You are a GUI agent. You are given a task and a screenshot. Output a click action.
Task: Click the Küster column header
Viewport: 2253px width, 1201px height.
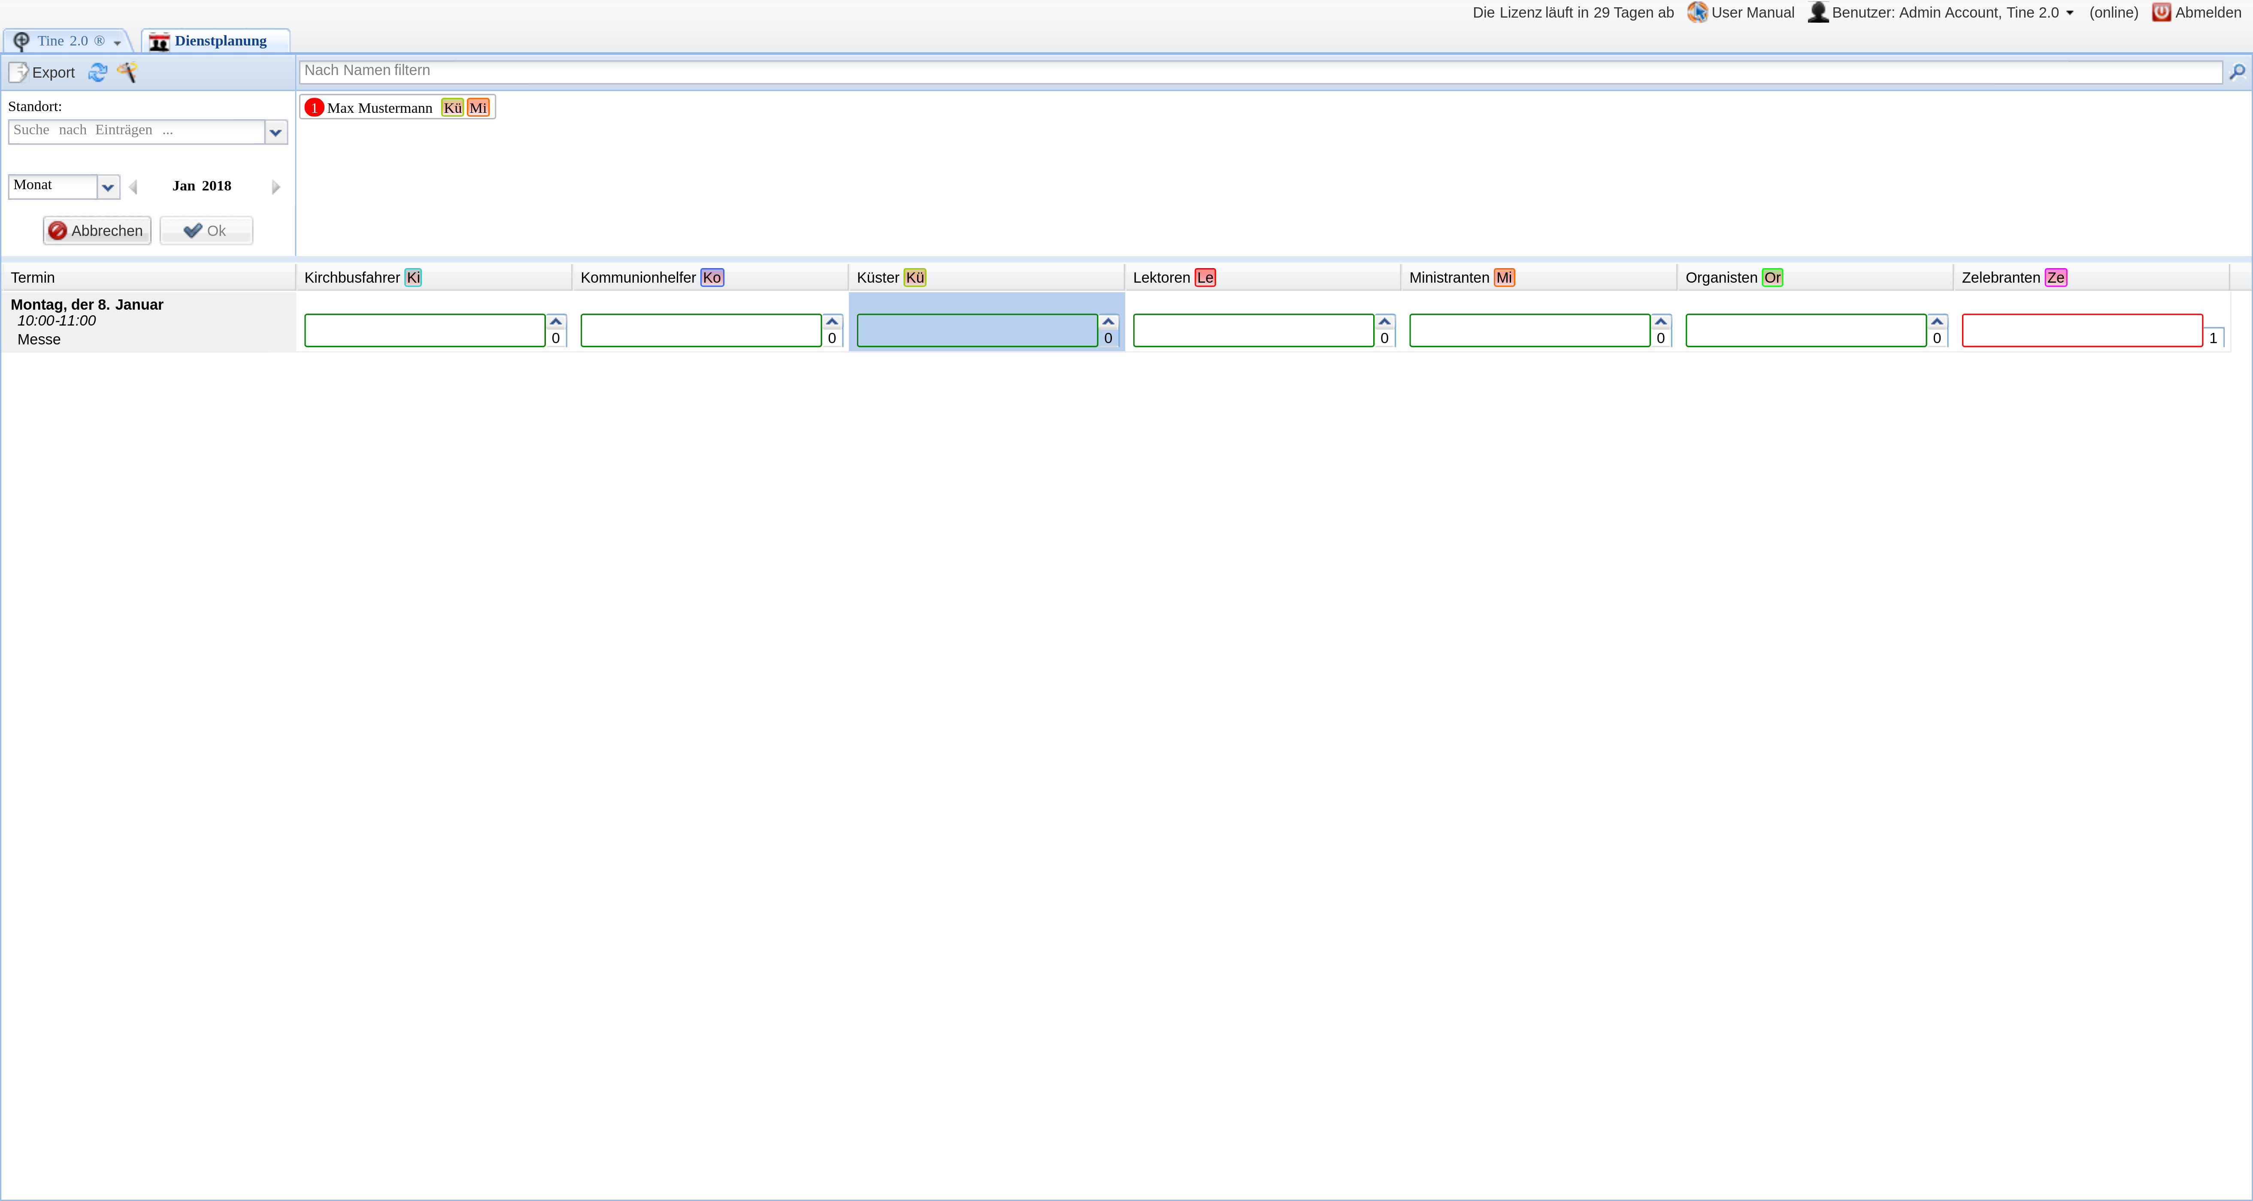[x=987, y=277]
